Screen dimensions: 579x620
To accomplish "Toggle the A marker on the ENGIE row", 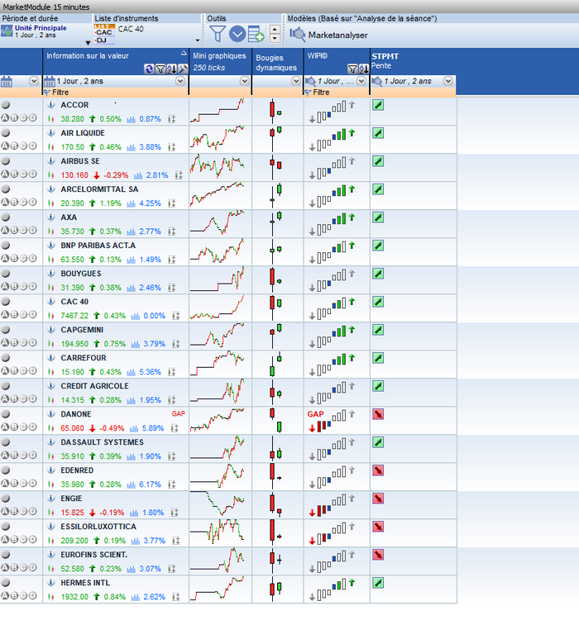I will [x=5, y=511].
